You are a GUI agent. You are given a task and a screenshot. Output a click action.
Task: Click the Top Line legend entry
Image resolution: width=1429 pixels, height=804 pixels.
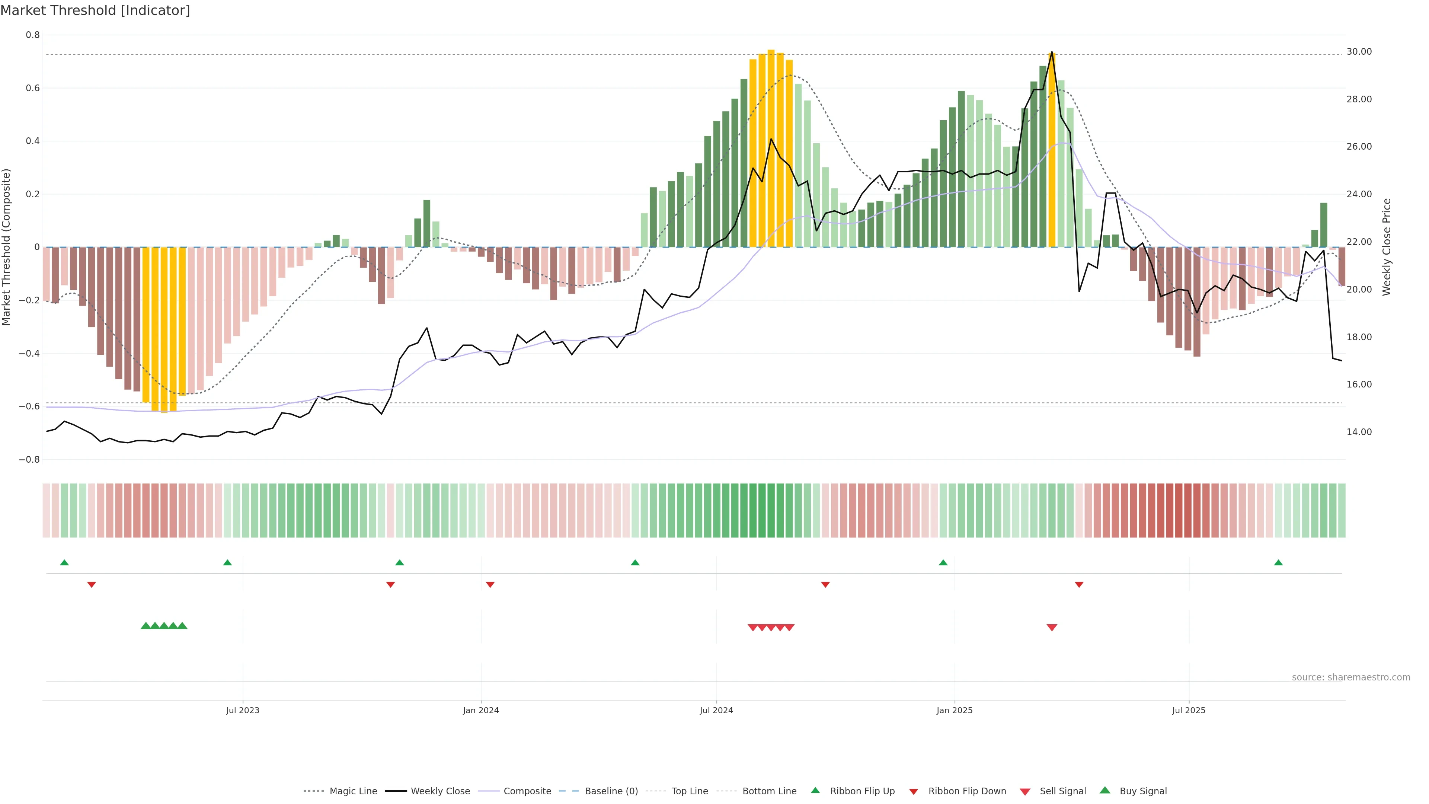(x=690, y=791)
